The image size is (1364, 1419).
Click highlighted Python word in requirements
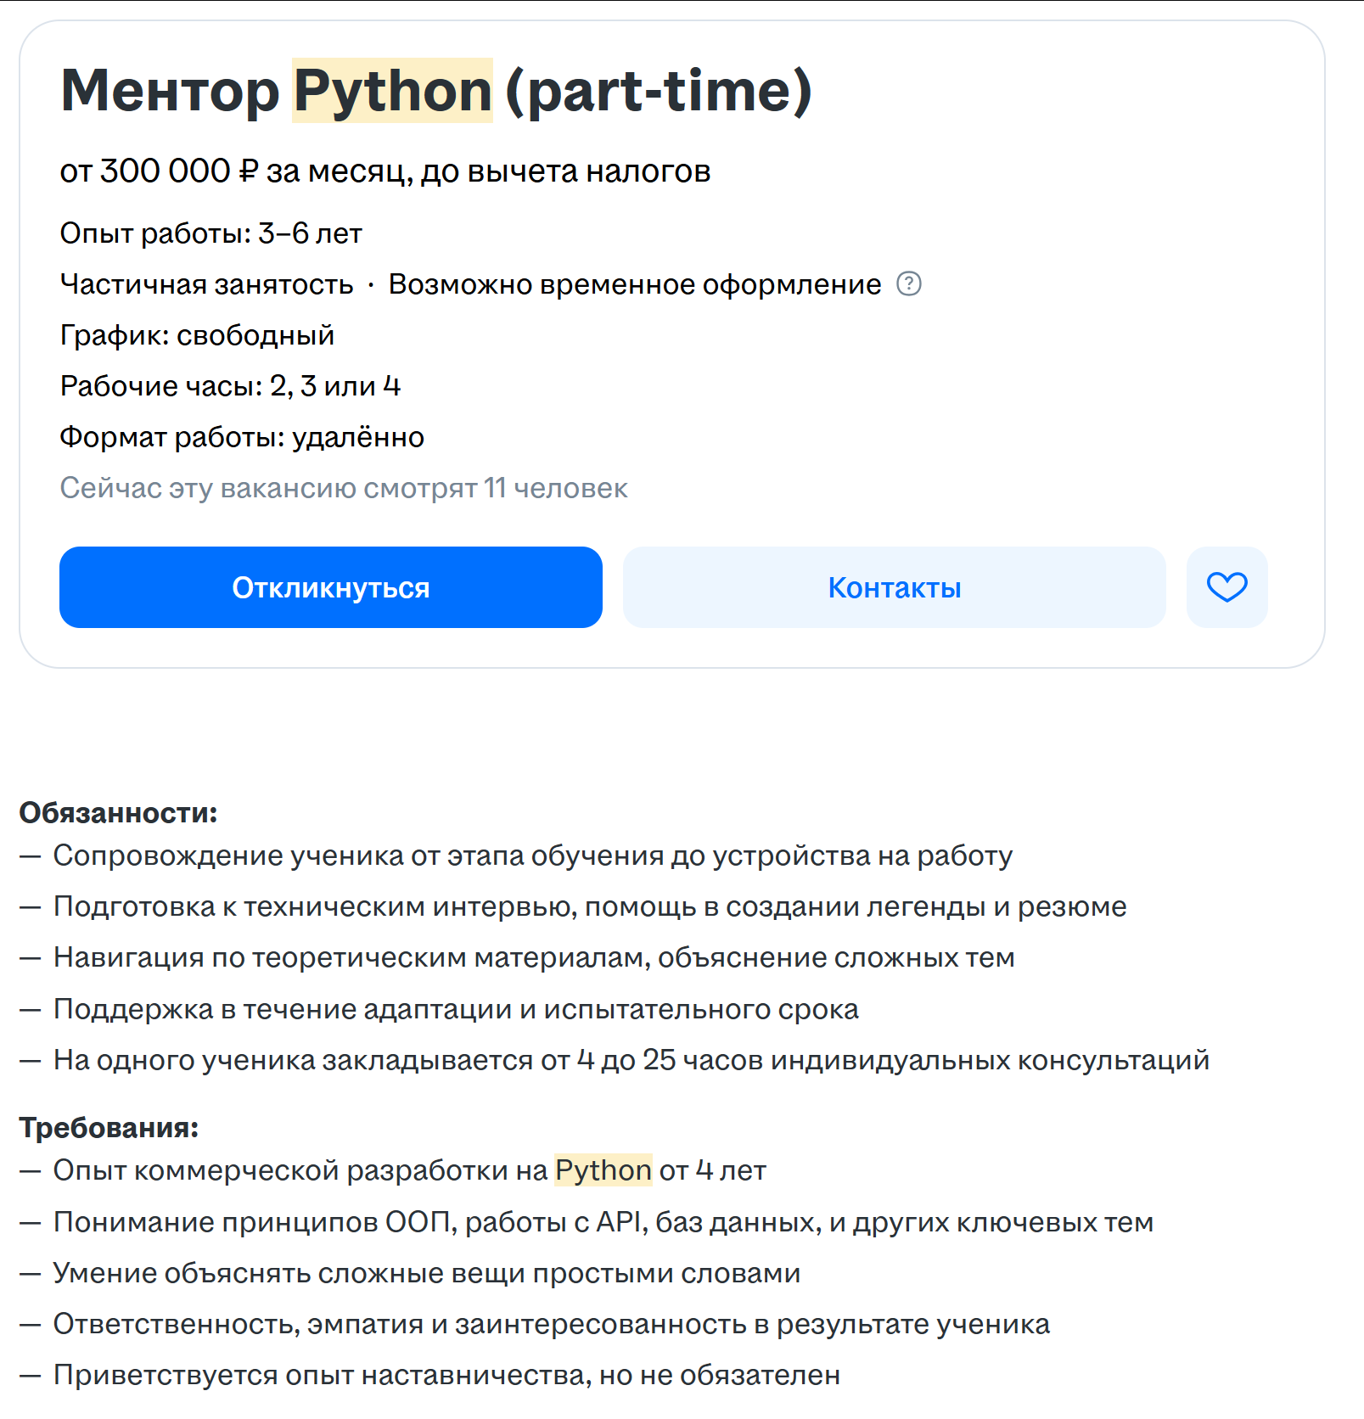click(603, 1170)
